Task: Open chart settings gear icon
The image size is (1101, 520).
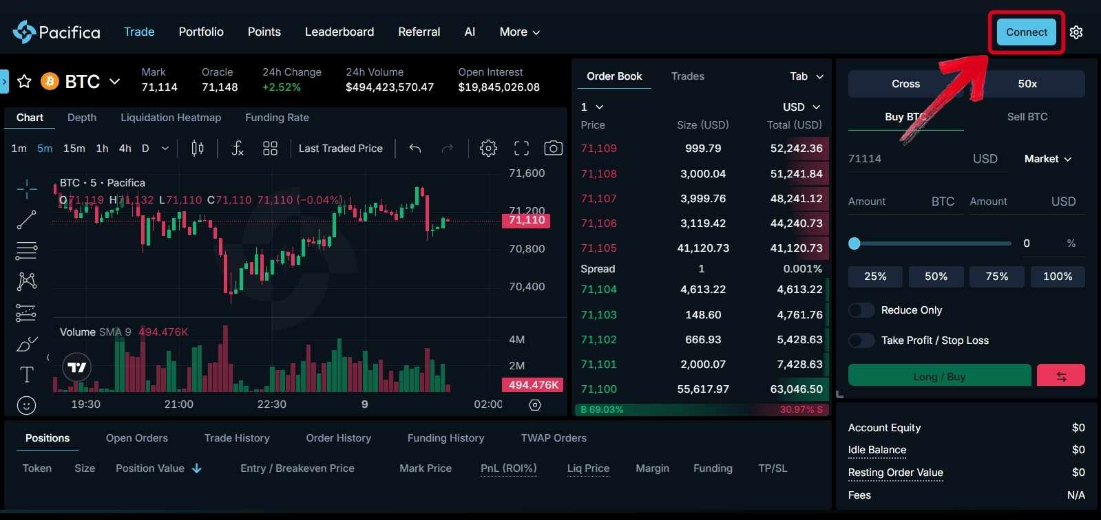Action: coord(488,149)
